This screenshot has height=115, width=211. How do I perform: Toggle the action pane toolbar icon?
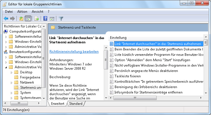click(x=52, y=19)
